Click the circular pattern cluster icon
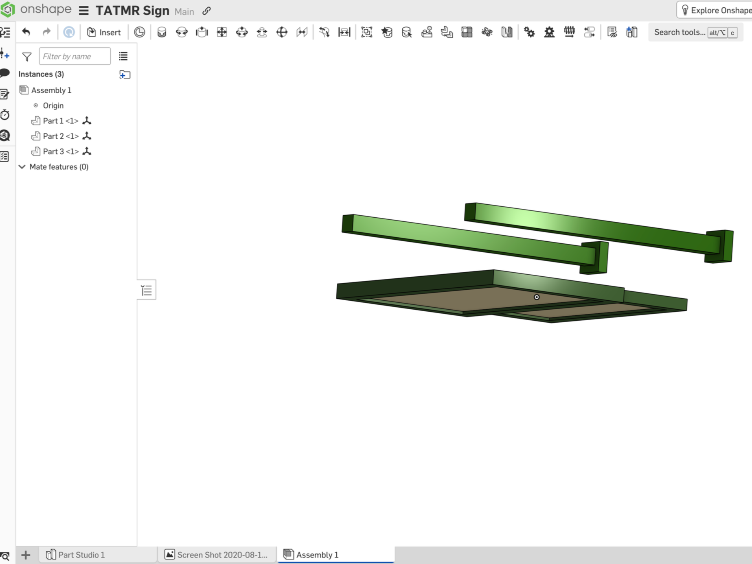This screenshot has width=752, height=564. (x=487, y=32)
